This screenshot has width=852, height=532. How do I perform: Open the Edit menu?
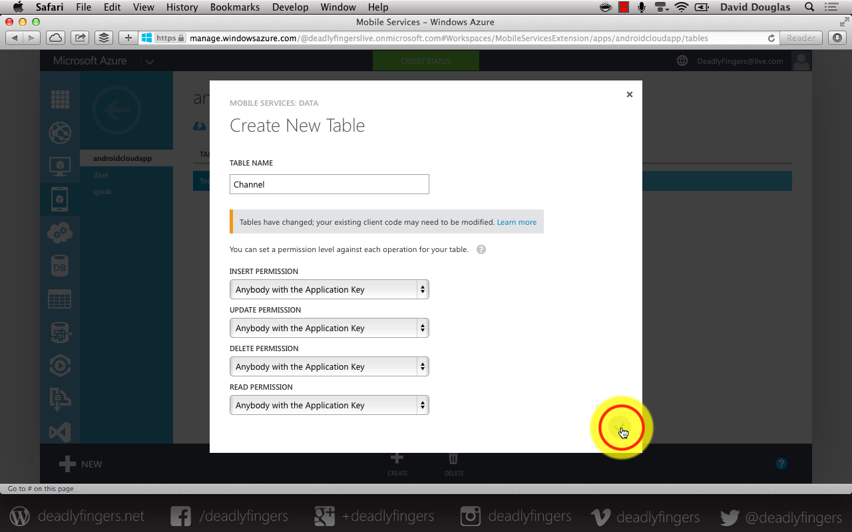tap(112, 7)
